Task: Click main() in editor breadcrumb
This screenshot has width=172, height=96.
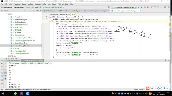Action: 74,14
